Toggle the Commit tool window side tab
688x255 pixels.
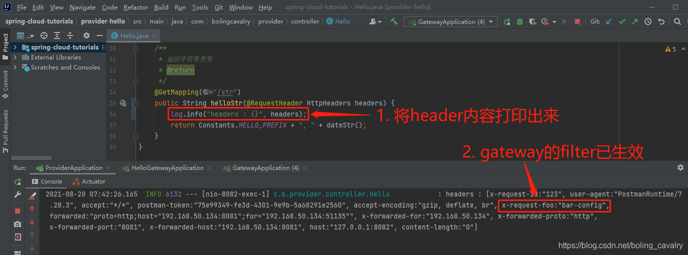(x=6, y=83)
